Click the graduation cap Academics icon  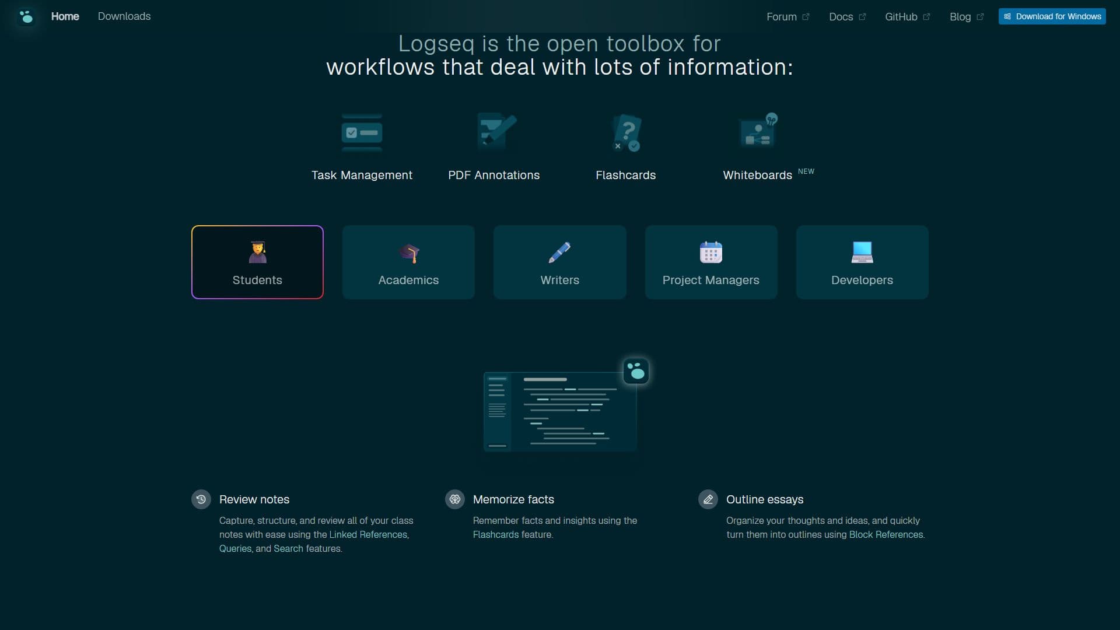[x=409, y=253]
